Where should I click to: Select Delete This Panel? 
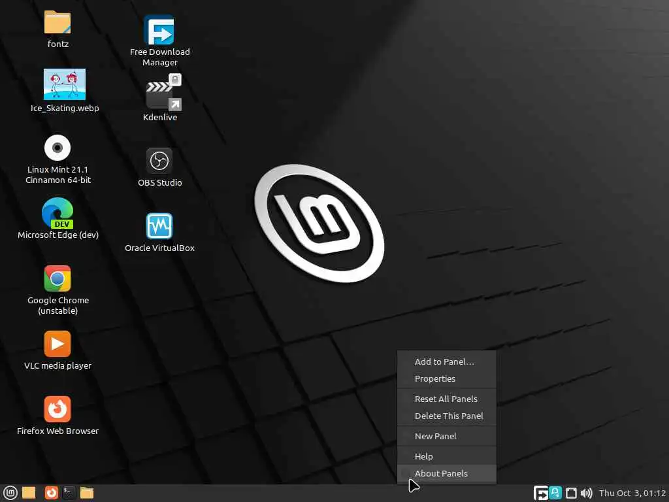pos(447,416)
